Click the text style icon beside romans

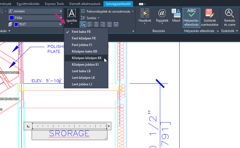[11, 11]
